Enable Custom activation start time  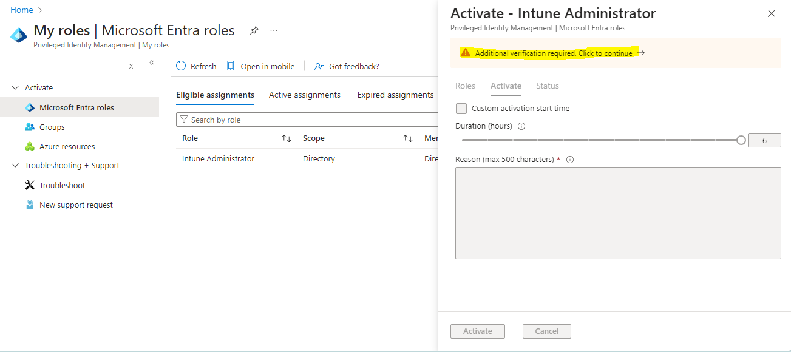point(461,108)
